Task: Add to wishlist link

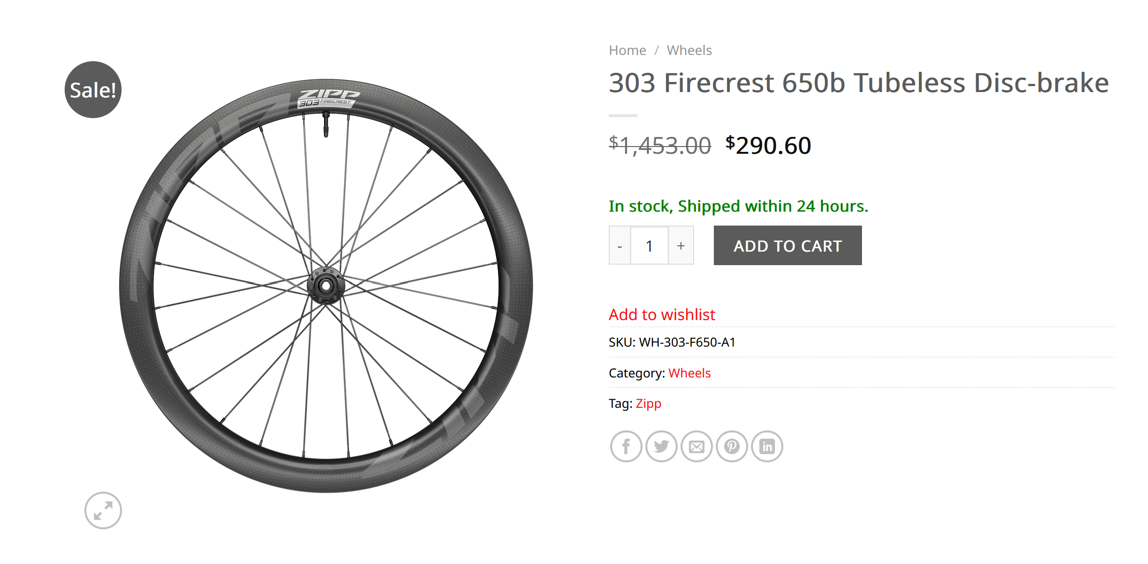Action: point(662,314)
